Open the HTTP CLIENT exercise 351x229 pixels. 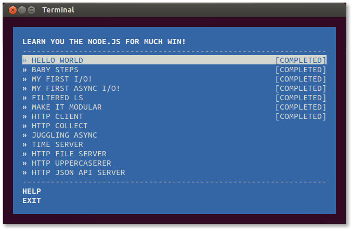(x=174, y=116)
